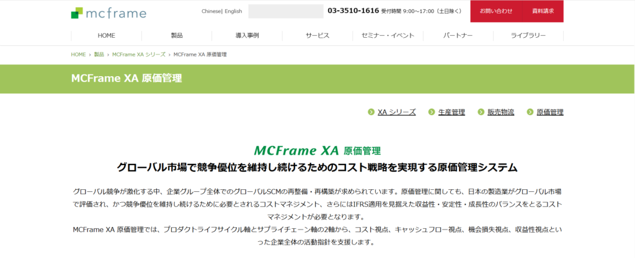This screenshot has height=258, width=635.
Task: Click the green MCFrame XA 原価管理 banner title
Action: (127, 79)
